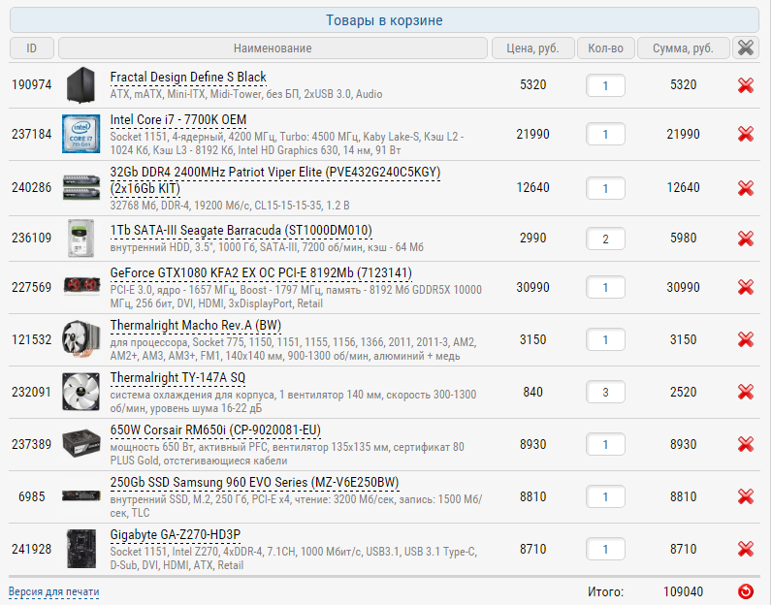View the Corsair RM650i PSU thumbnail
Screen dimensions: 772x605
click(81, 443)
